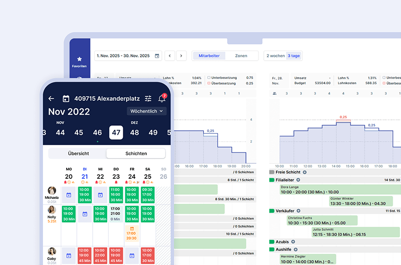Click the green Aushilfe color swatch
Image resolution: width=401 pixels, height=265 pixels.
[272, 250]
